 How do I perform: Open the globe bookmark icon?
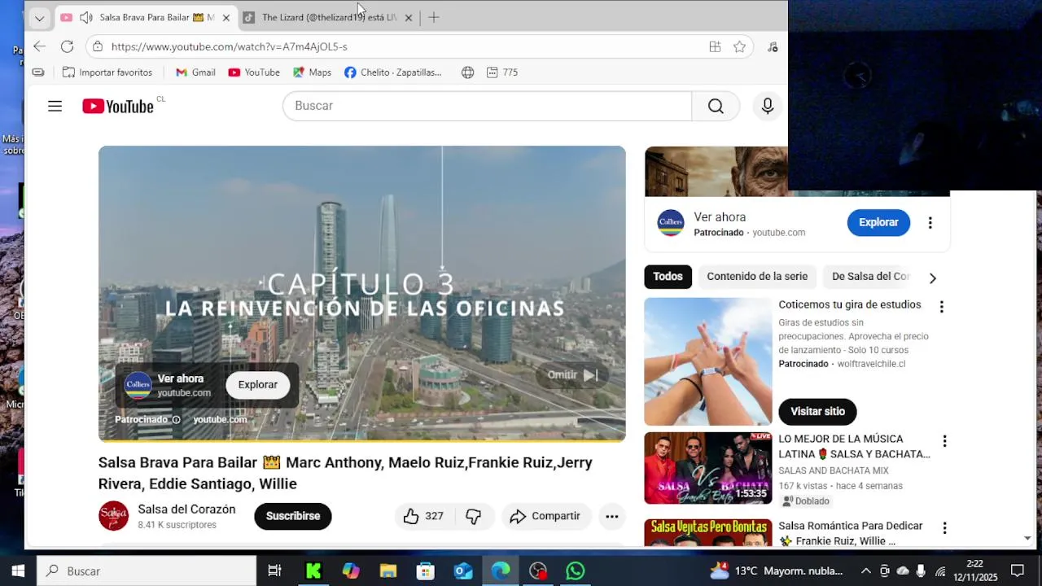coord(467,72)
